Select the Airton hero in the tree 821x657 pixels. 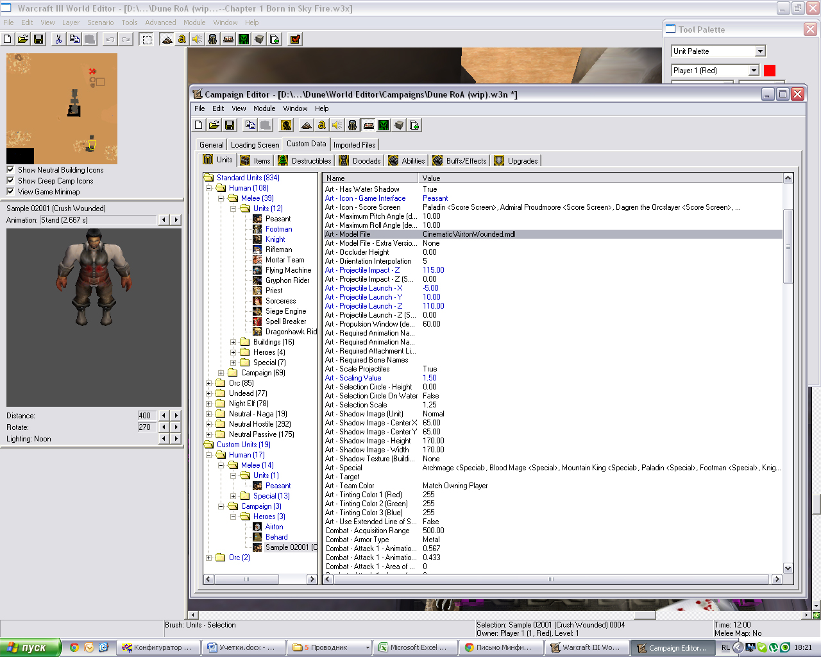tap(274, 527)
